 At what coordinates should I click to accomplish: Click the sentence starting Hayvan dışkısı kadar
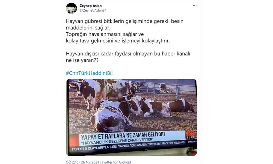coord(128,57)
